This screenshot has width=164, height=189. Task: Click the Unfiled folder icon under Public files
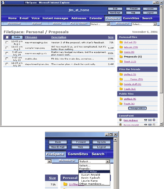(121, 99)
